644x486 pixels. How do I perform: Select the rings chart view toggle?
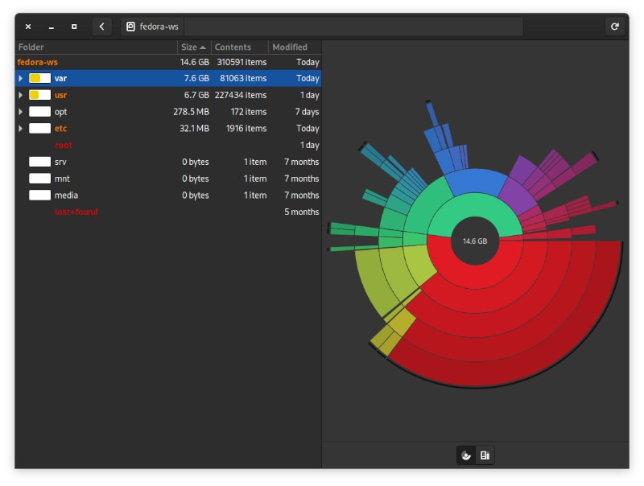pyautogui.click(x=465, y=455)
